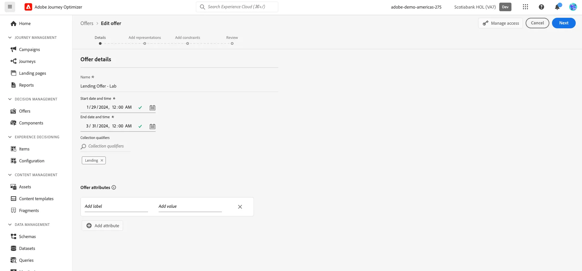Click the Datasets icon
Viewport: 582px width, 271px height.
pos(14,248)
